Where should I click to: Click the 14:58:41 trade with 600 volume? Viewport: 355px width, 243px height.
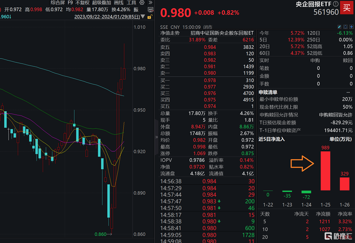coord(207,228)
